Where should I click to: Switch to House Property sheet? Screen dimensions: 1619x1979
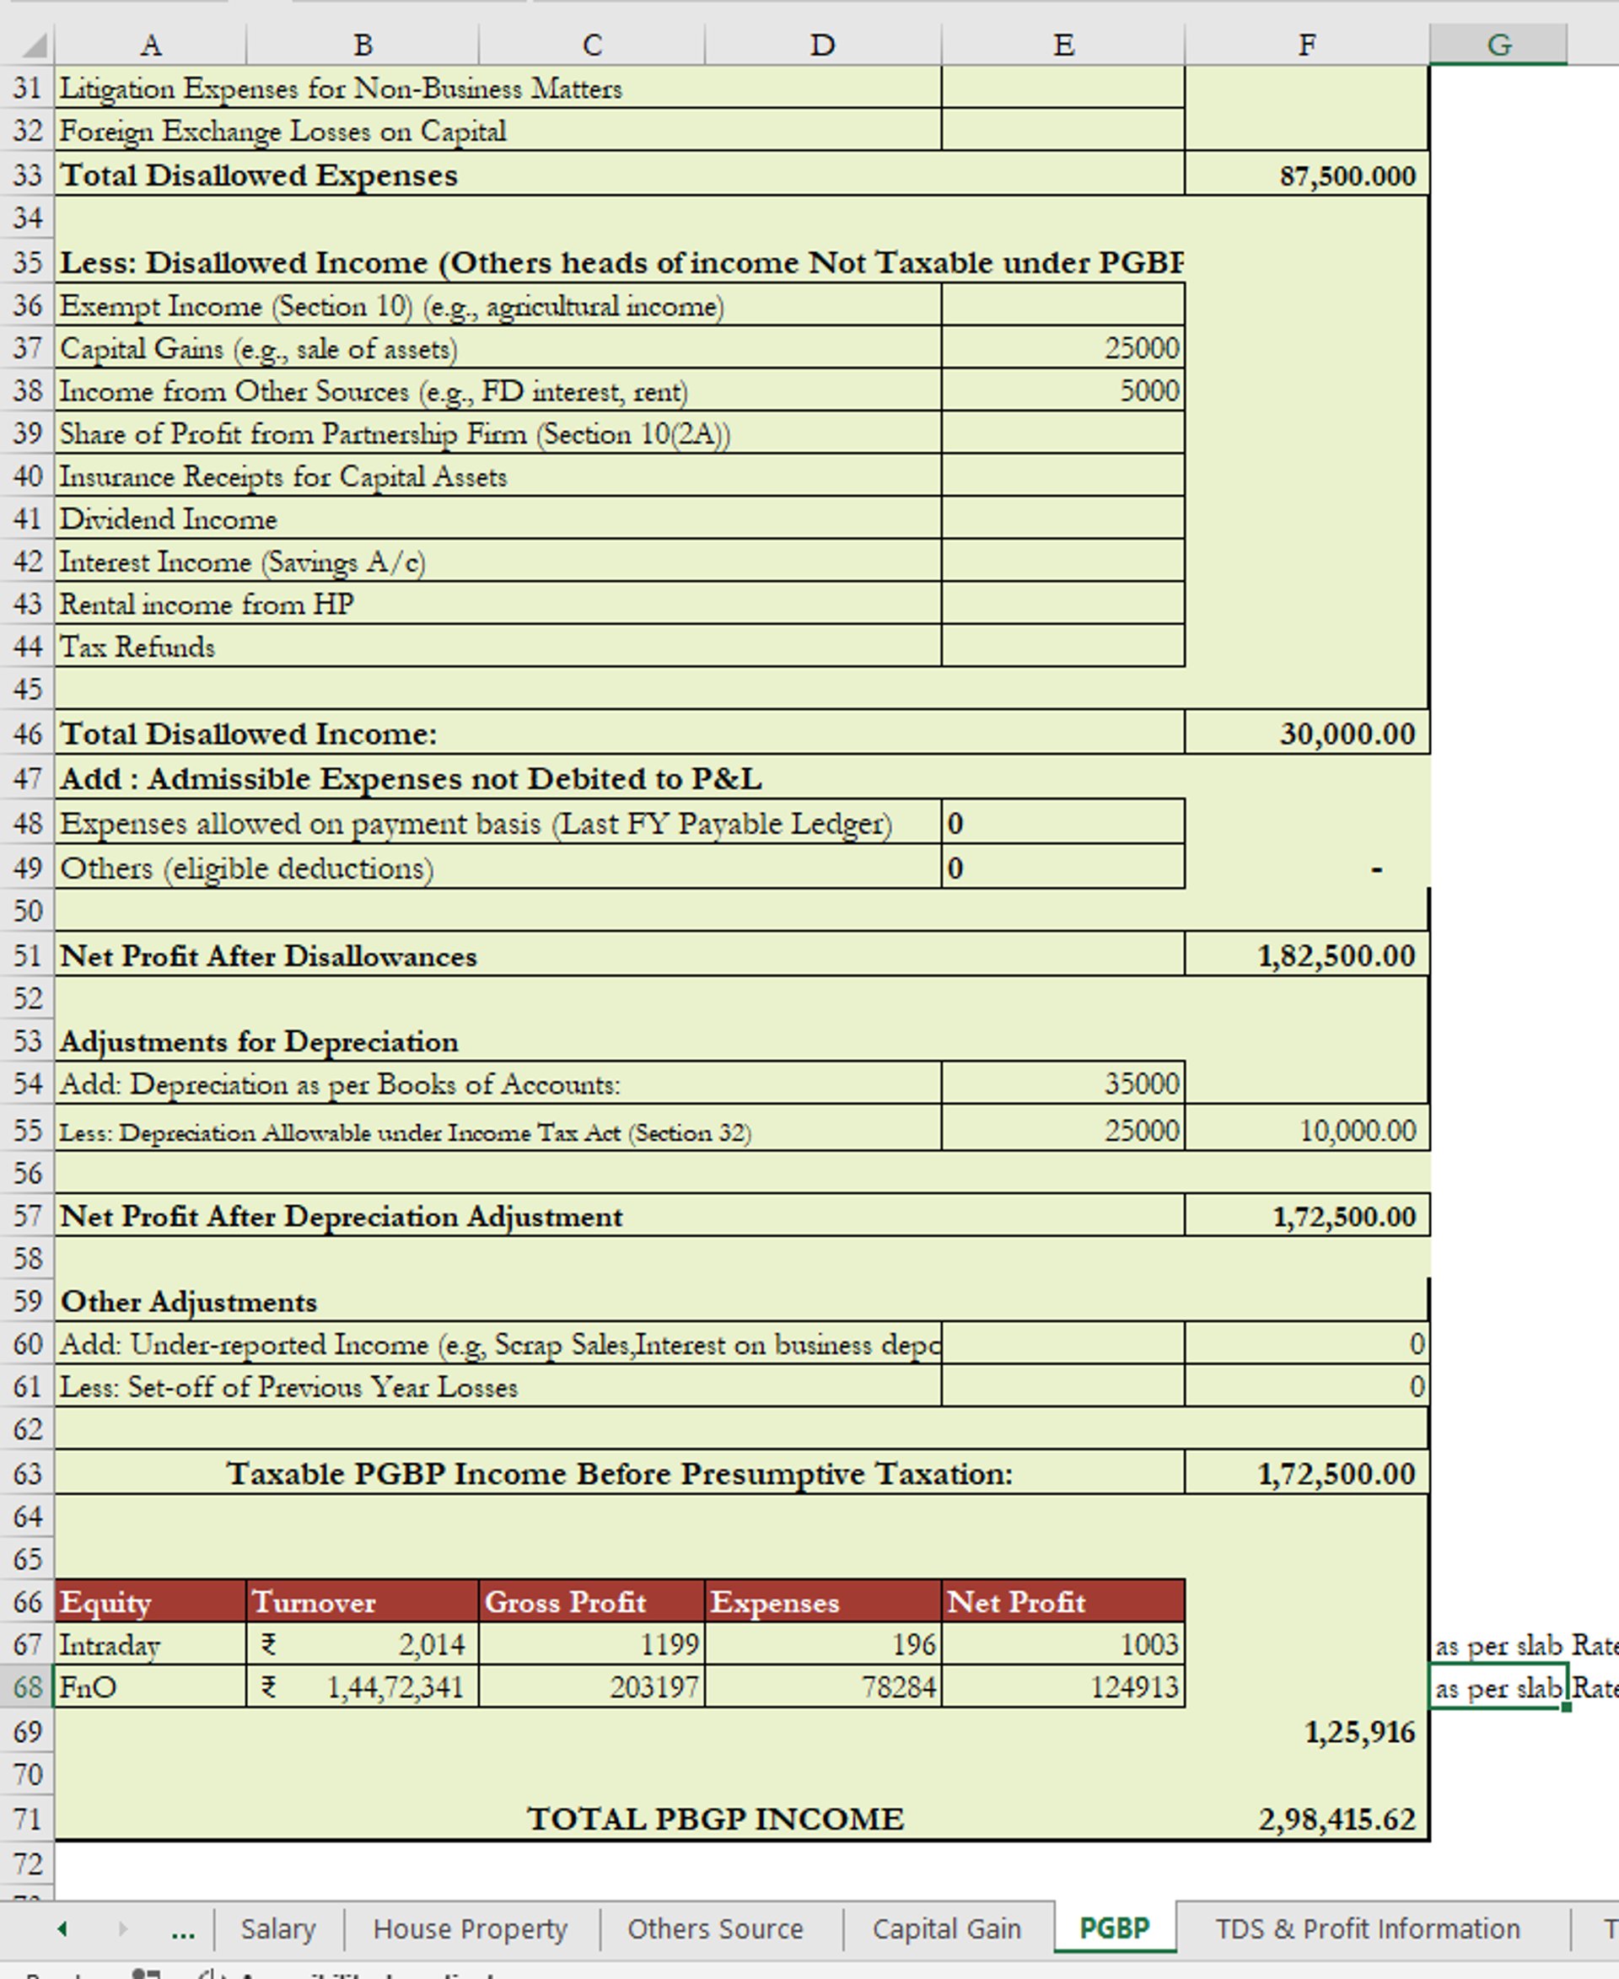coord(470,1928)
